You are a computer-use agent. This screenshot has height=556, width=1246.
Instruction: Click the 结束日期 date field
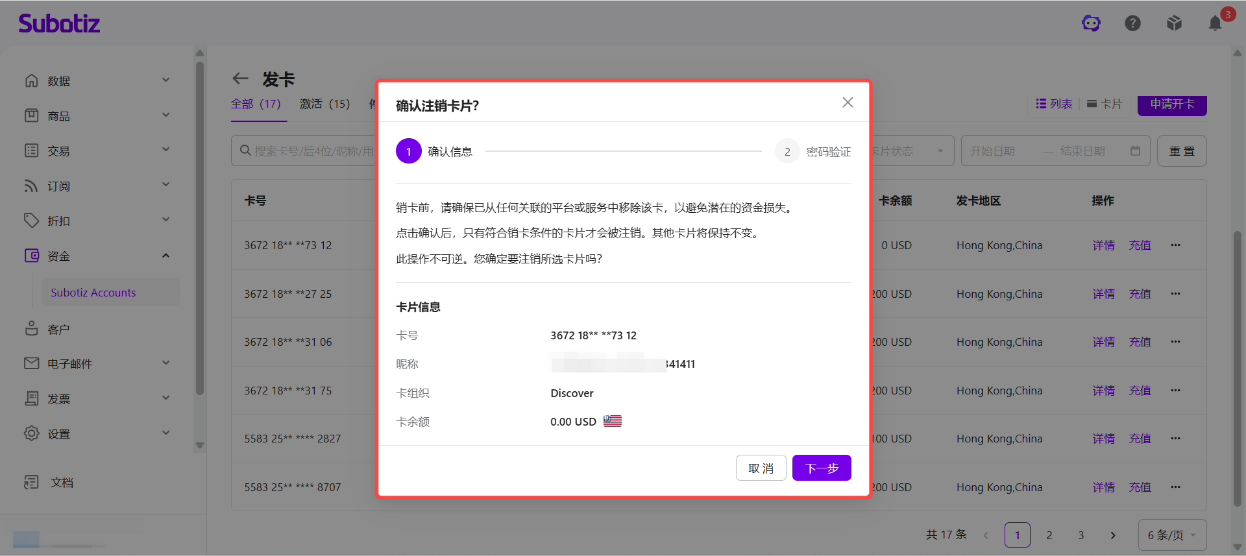click(1084, 151)
